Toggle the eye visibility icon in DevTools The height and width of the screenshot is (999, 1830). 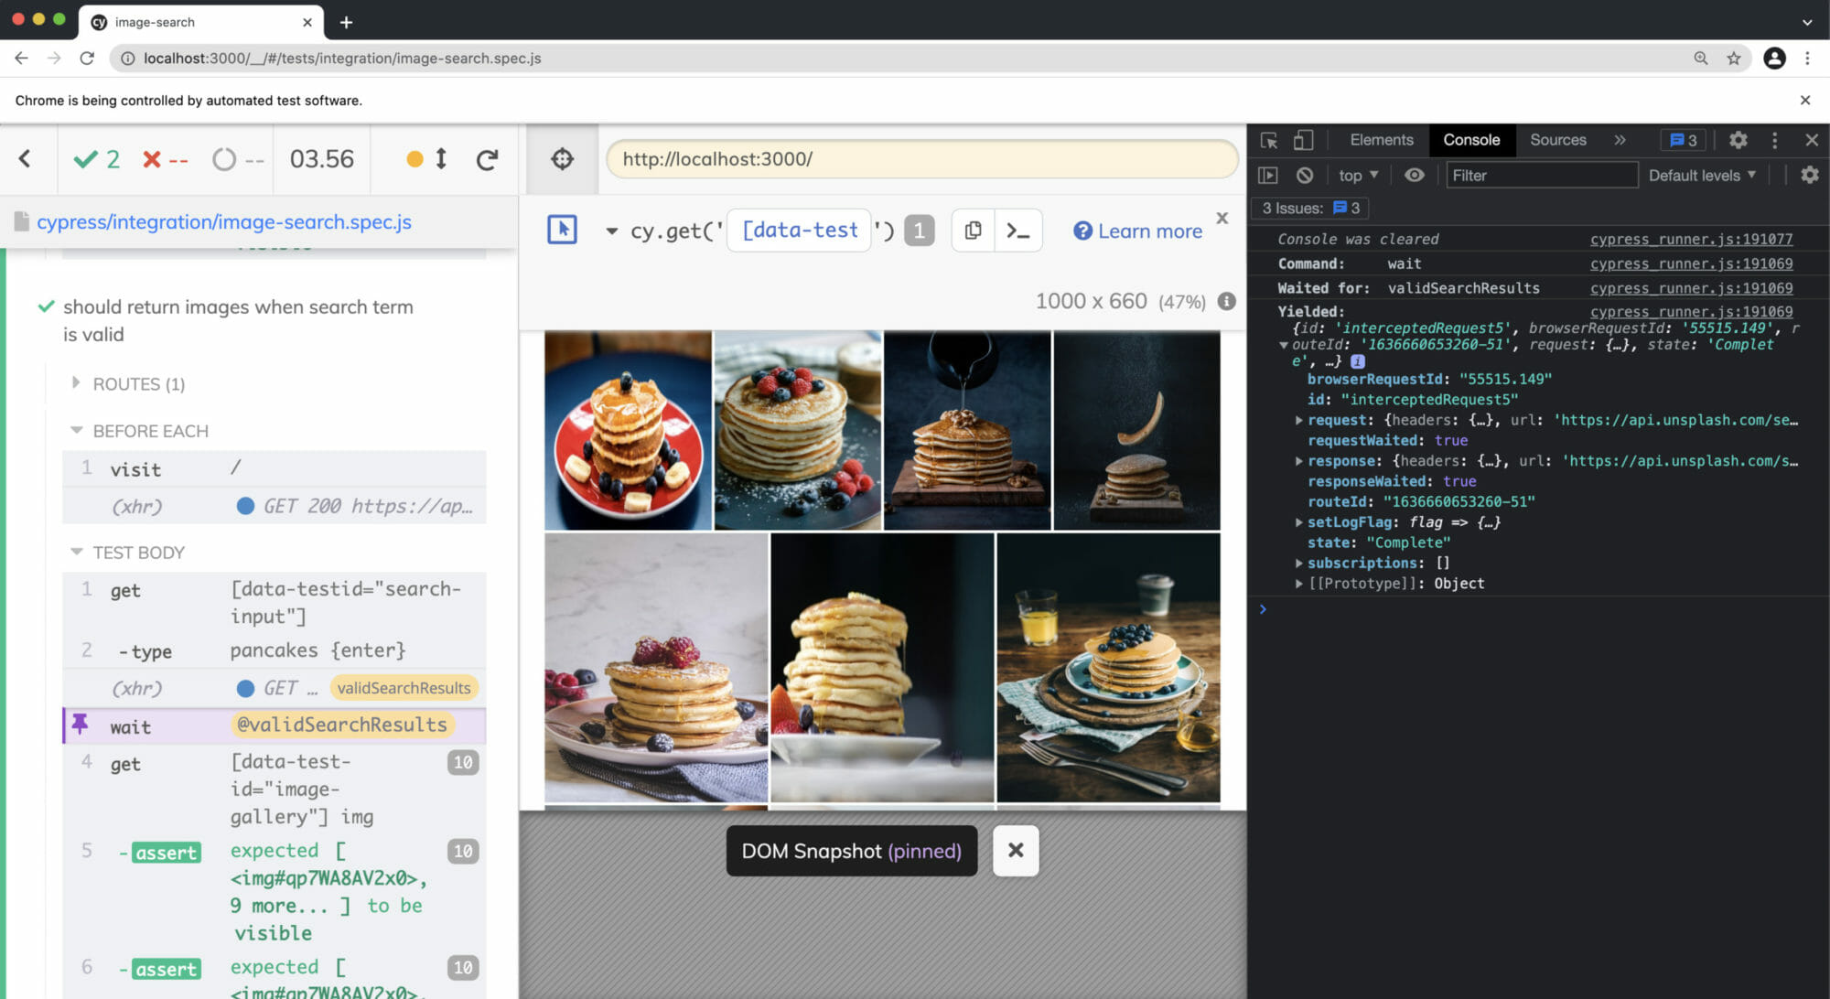(x=1416, y=175)
